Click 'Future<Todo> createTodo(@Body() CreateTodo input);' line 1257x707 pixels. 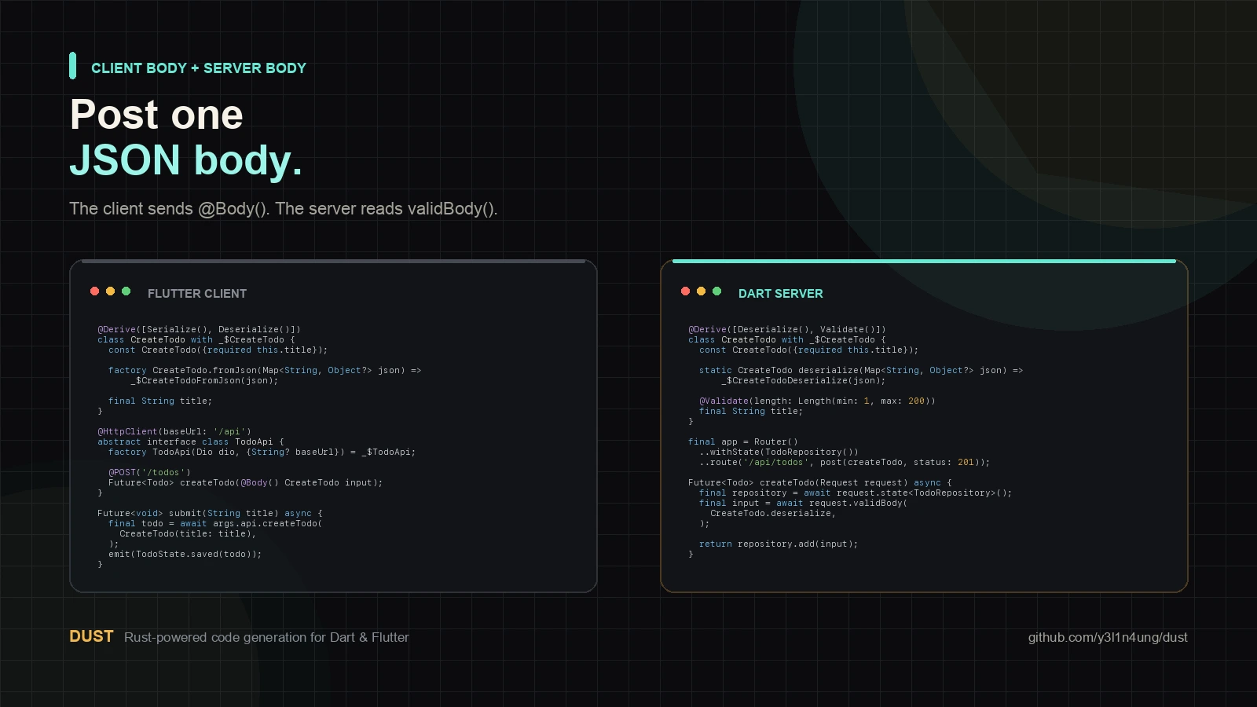coord(245,483)
